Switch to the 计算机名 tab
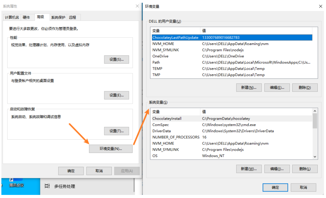 [12, 18]
